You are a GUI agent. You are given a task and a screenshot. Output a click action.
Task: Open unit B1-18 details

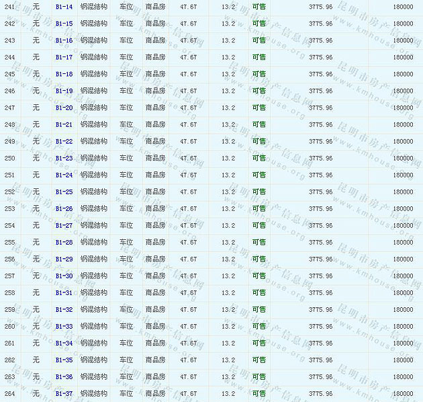(x=64, y=74)
